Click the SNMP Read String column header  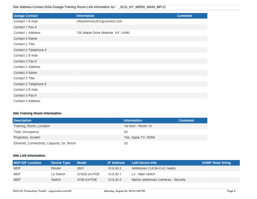pos(216,163)
